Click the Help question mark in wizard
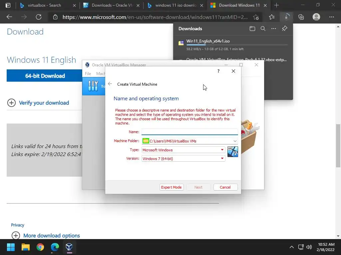 coord(218,71)
